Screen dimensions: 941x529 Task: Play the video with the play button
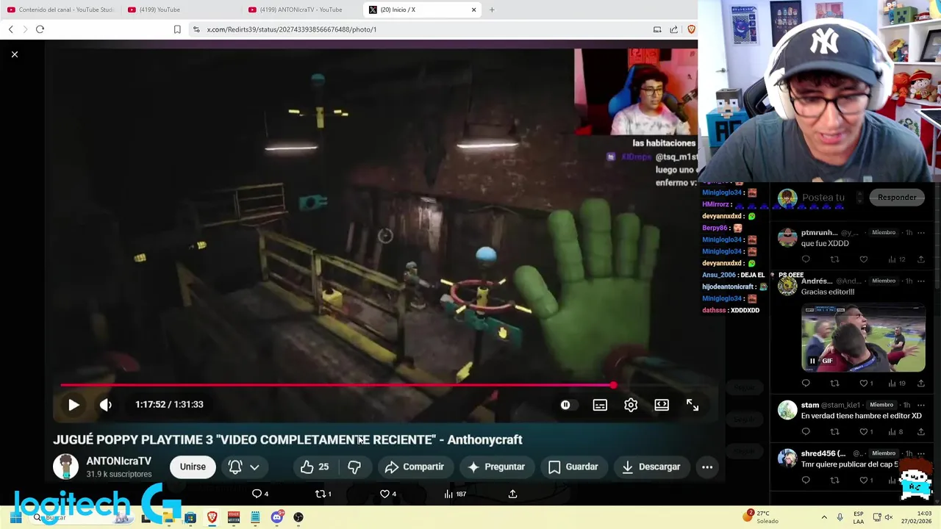coord(74,405)
